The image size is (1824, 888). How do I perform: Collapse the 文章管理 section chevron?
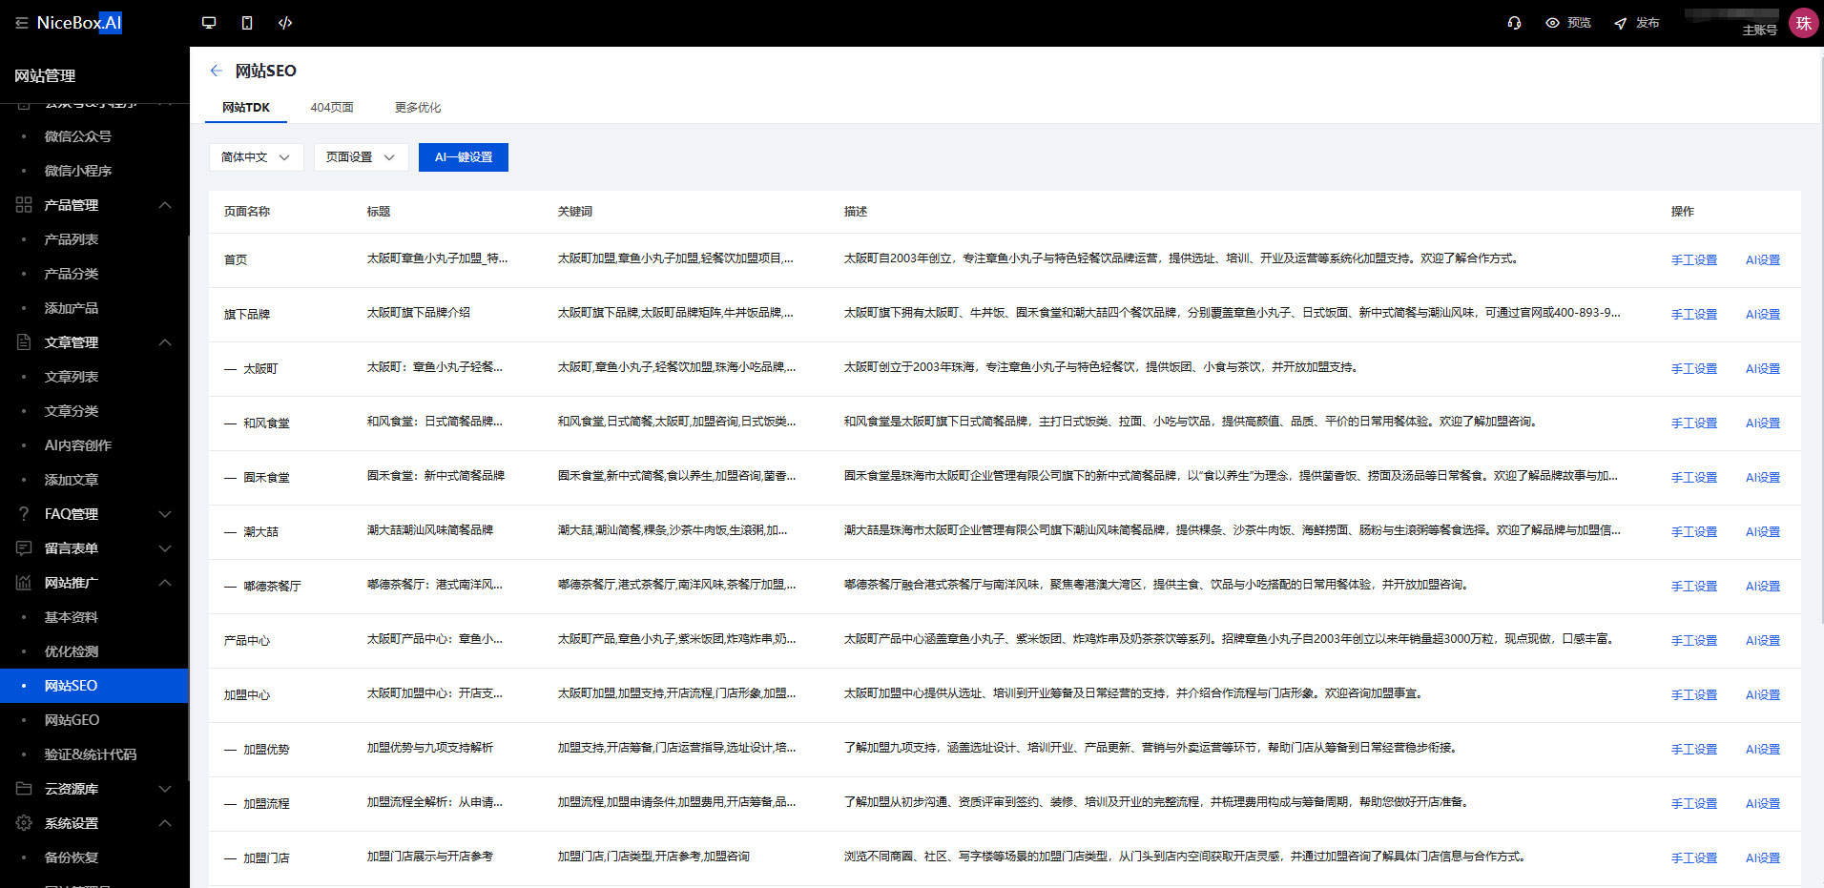tap(165, 342)
